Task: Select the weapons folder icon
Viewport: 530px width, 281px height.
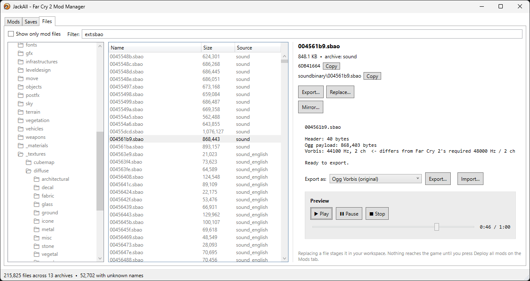Action: click(x=21, y=137)
